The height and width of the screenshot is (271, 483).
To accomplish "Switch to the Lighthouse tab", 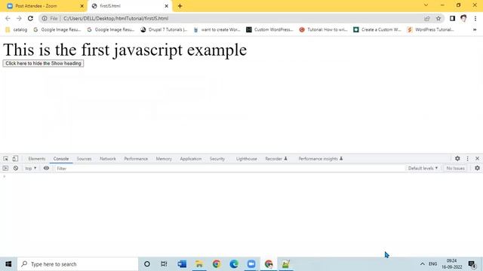I will click(247, 159).
